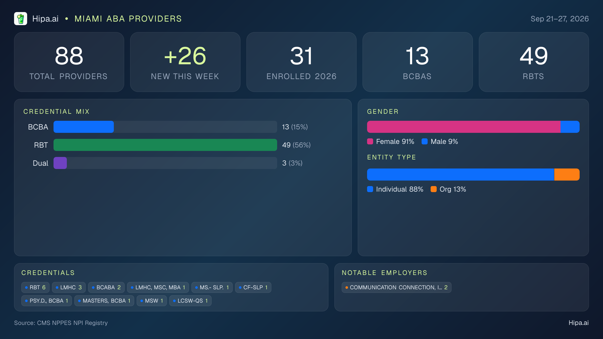The height and width of the screenshot is (339, 603).
Task: Click the Entity Type section heading
Action: click(391, 157)
